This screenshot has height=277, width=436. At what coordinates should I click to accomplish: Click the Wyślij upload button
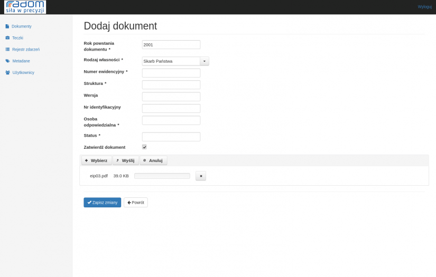[x=126, y=160]
